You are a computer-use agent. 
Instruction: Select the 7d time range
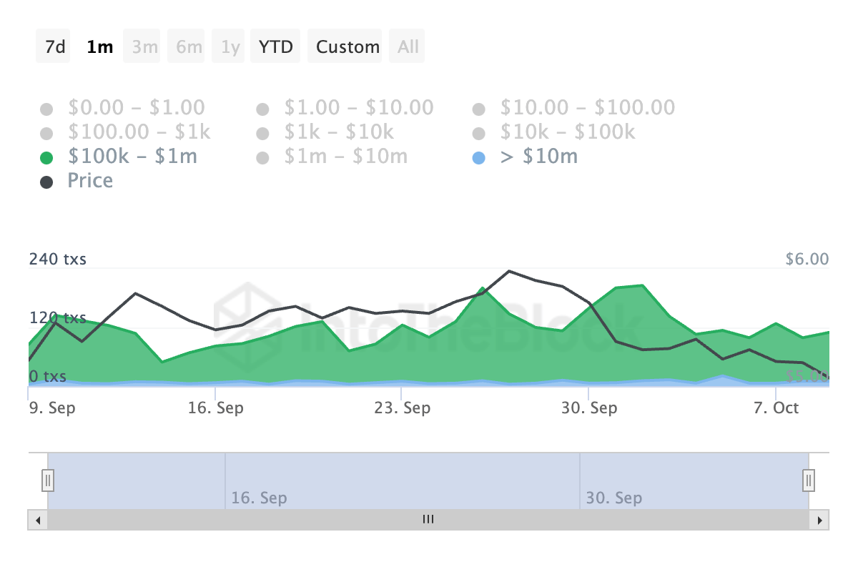pos(55,46)
